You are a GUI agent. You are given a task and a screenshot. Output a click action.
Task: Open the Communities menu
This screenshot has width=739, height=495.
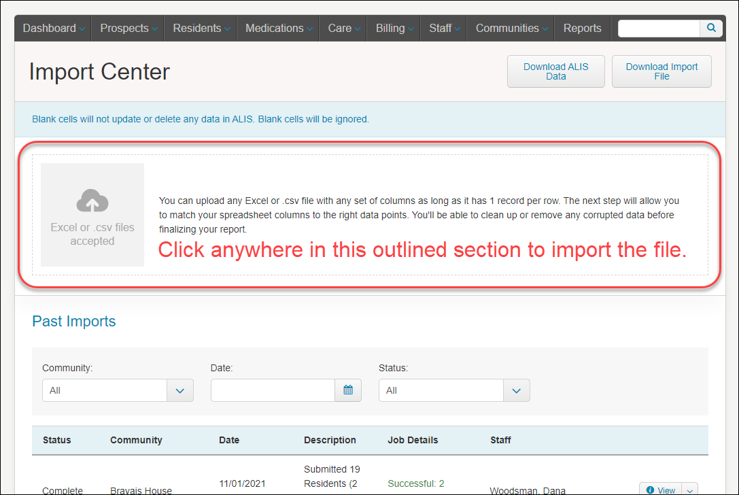[x=511, y=29]
